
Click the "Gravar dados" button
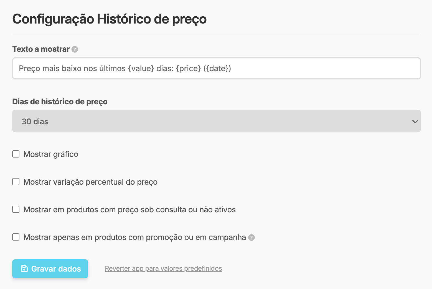(x=50, y=269)
